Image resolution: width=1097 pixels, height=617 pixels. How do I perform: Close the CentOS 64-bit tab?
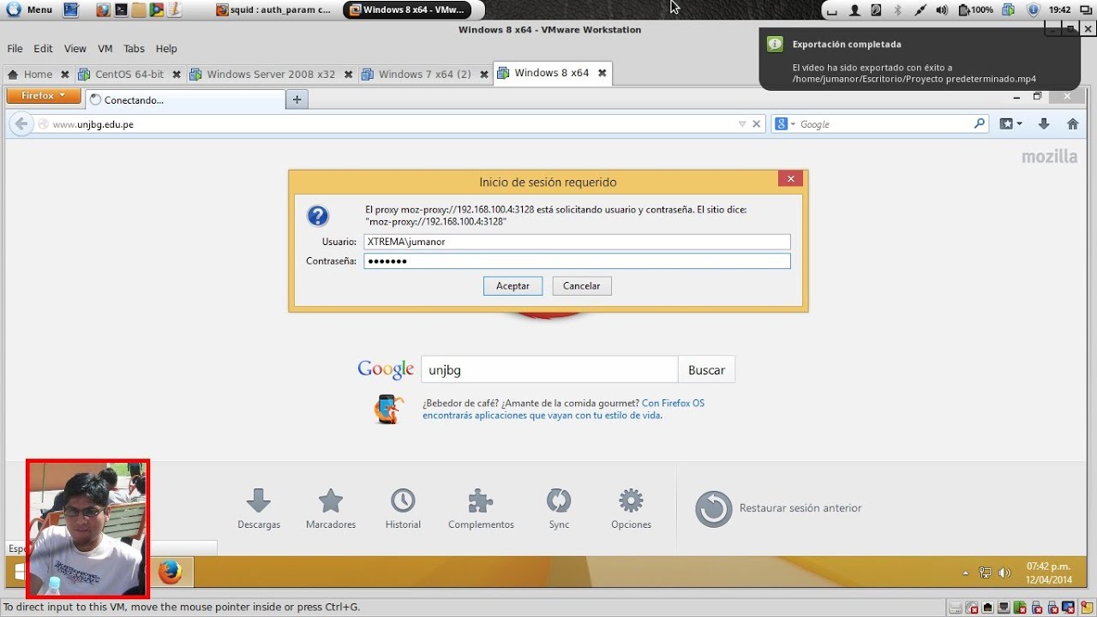pyautogui.click(x=177, y=75)
